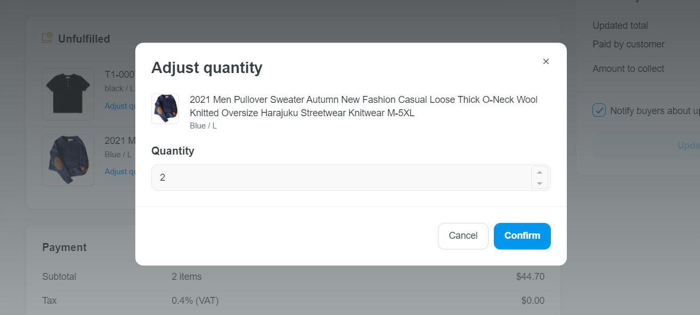This screenshot has width=700, height=315.
Task: Open Adjust quantity link under black / L item
Action: [x=120, y=106]
